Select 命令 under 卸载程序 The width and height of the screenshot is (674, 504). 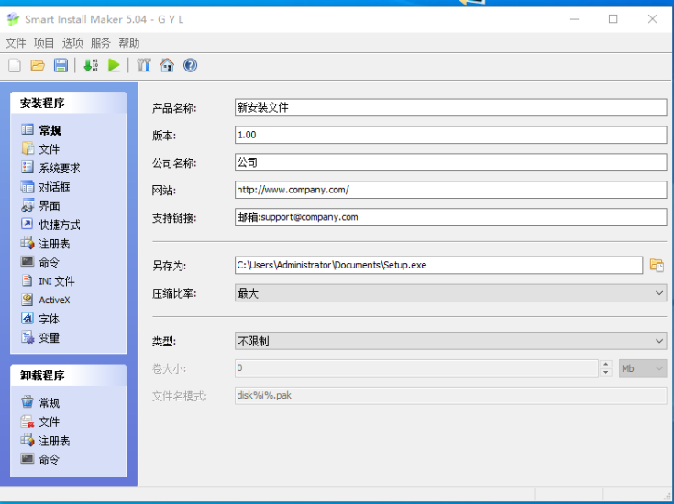40,459
